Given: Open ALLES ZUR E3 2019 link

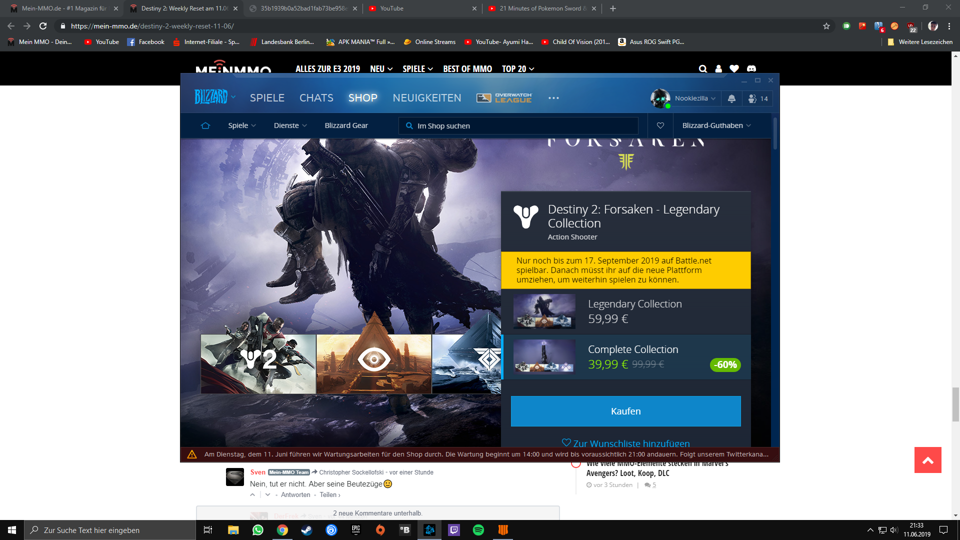Looking at the screenshot, I should [327, 69].
